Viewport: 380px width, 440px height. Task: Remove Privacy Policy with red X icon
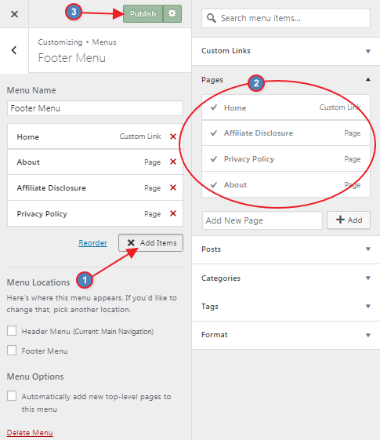coord(173,213)
